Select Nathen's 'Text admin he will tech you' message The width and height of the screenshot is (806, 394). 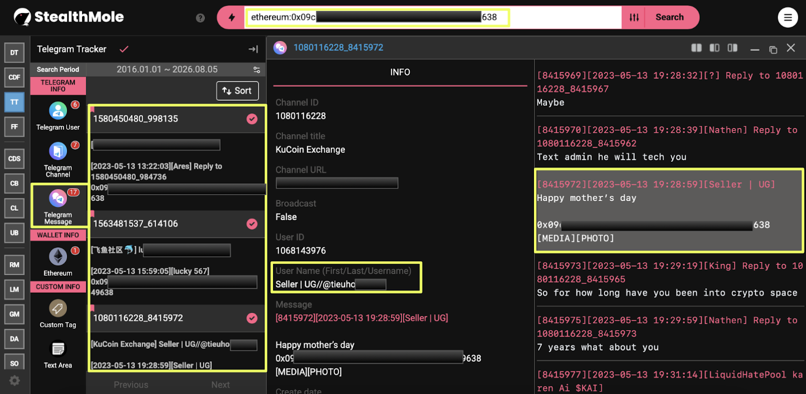(x=669, y=143)
